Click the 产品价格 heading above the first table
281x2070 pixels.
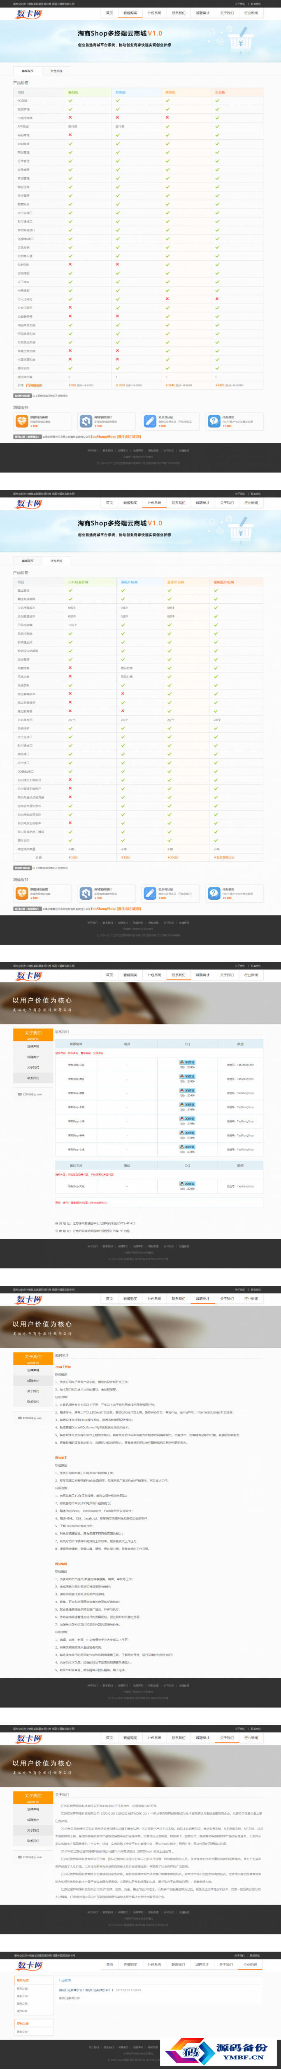pyautogui.click(x=20, y=83)
